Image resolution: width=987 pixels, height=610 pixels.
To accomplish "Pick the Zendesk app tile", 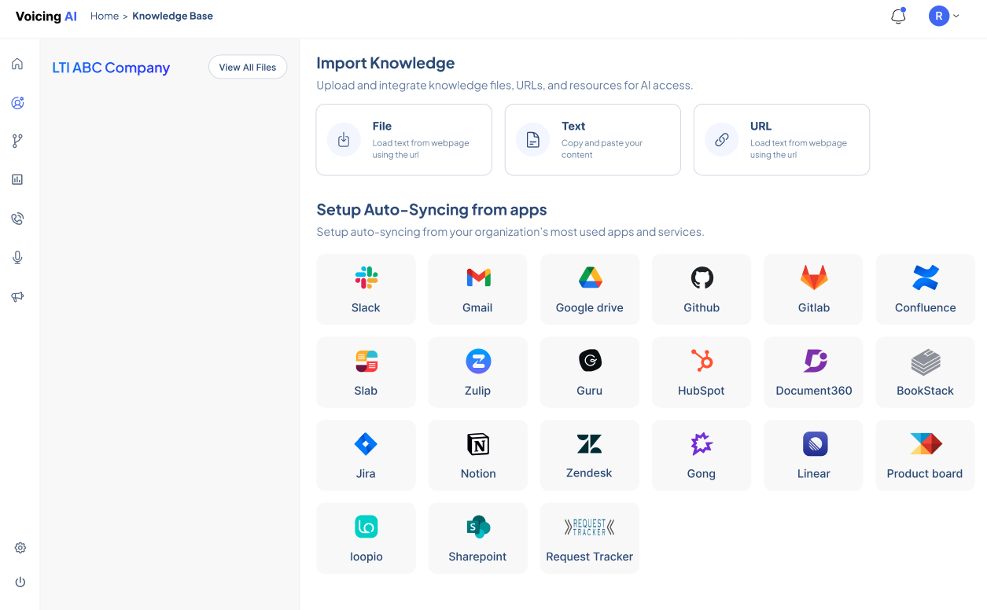I will pos(590,455).
